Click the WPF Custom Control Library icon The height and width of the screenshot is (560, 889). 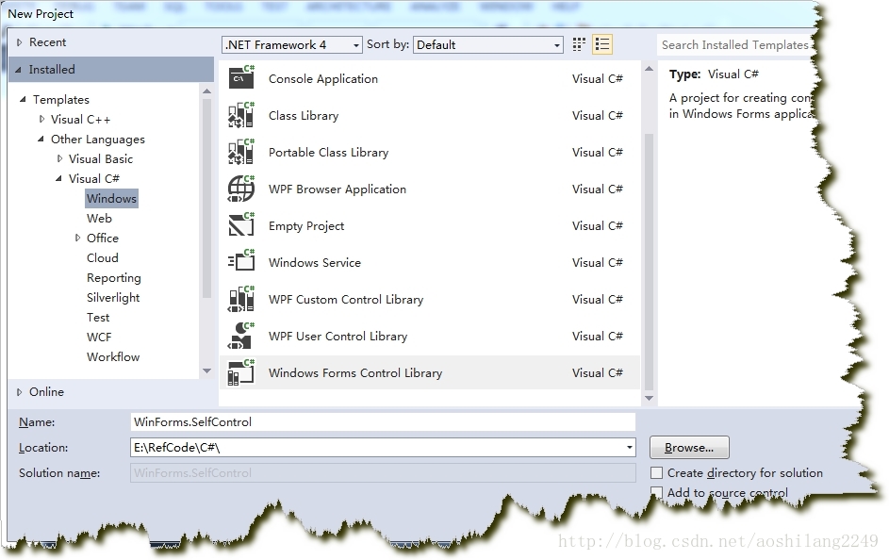(241, 299)
